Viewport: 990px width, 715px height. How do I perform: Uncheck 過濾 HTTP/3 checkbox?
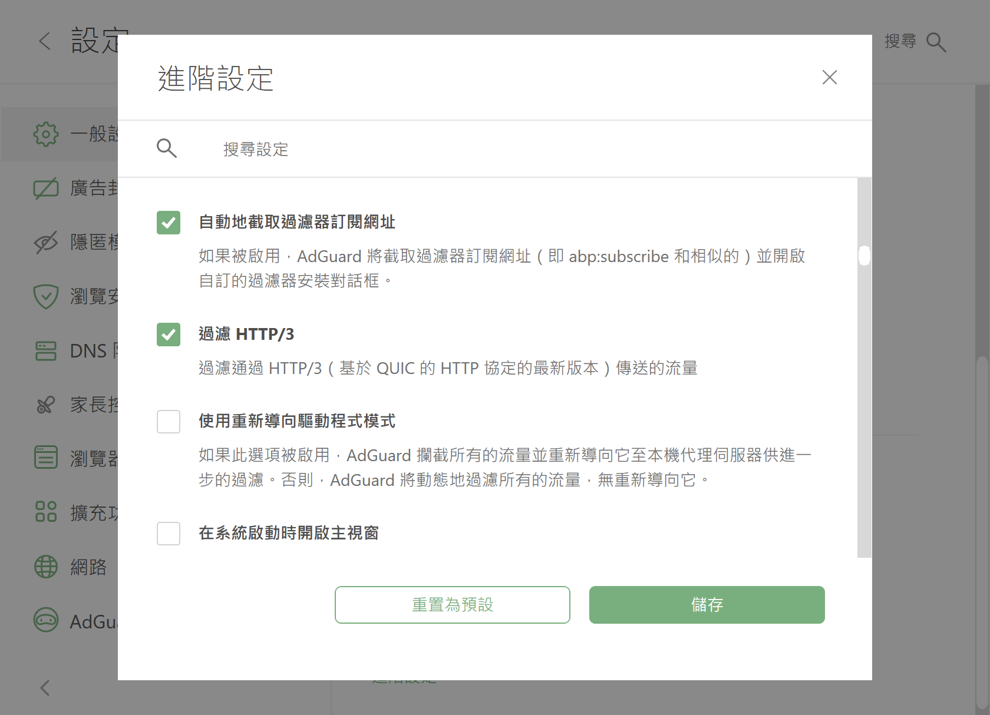tap(169, 335)
